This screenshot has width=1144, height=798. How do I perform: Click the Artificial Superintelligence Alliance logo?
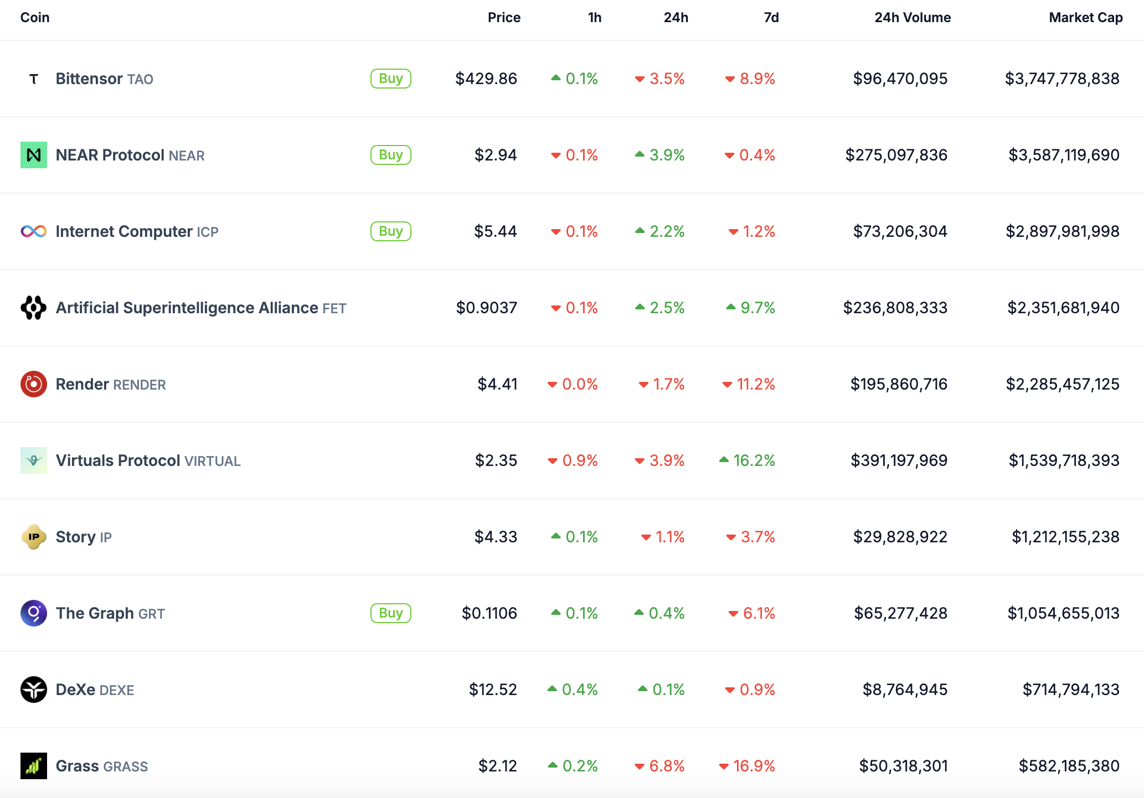click(33, 308)
